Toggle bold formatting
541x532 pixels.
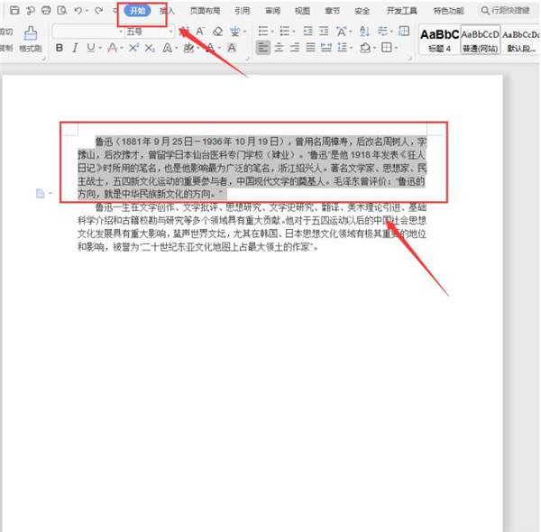[x=60, y=48]
